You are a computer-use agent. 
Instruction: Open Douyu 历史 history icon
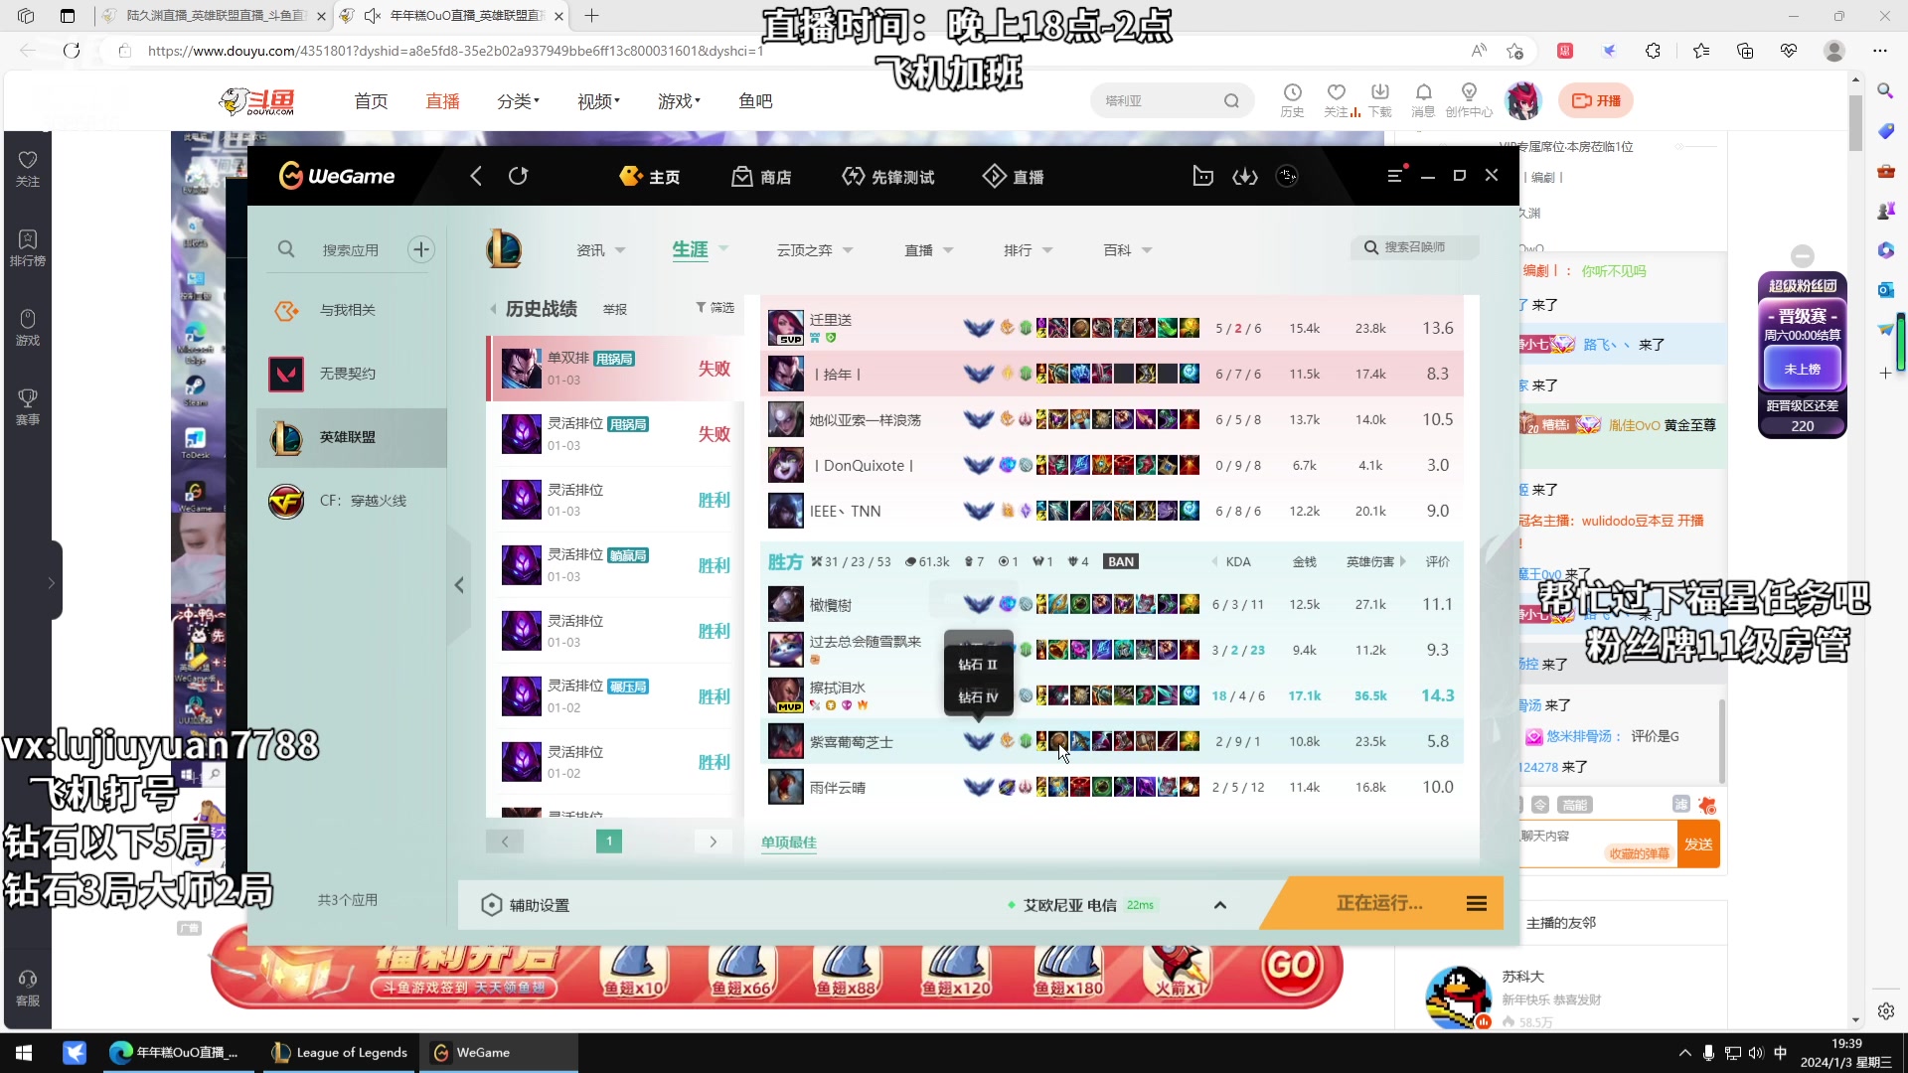tap(1292, 100)
